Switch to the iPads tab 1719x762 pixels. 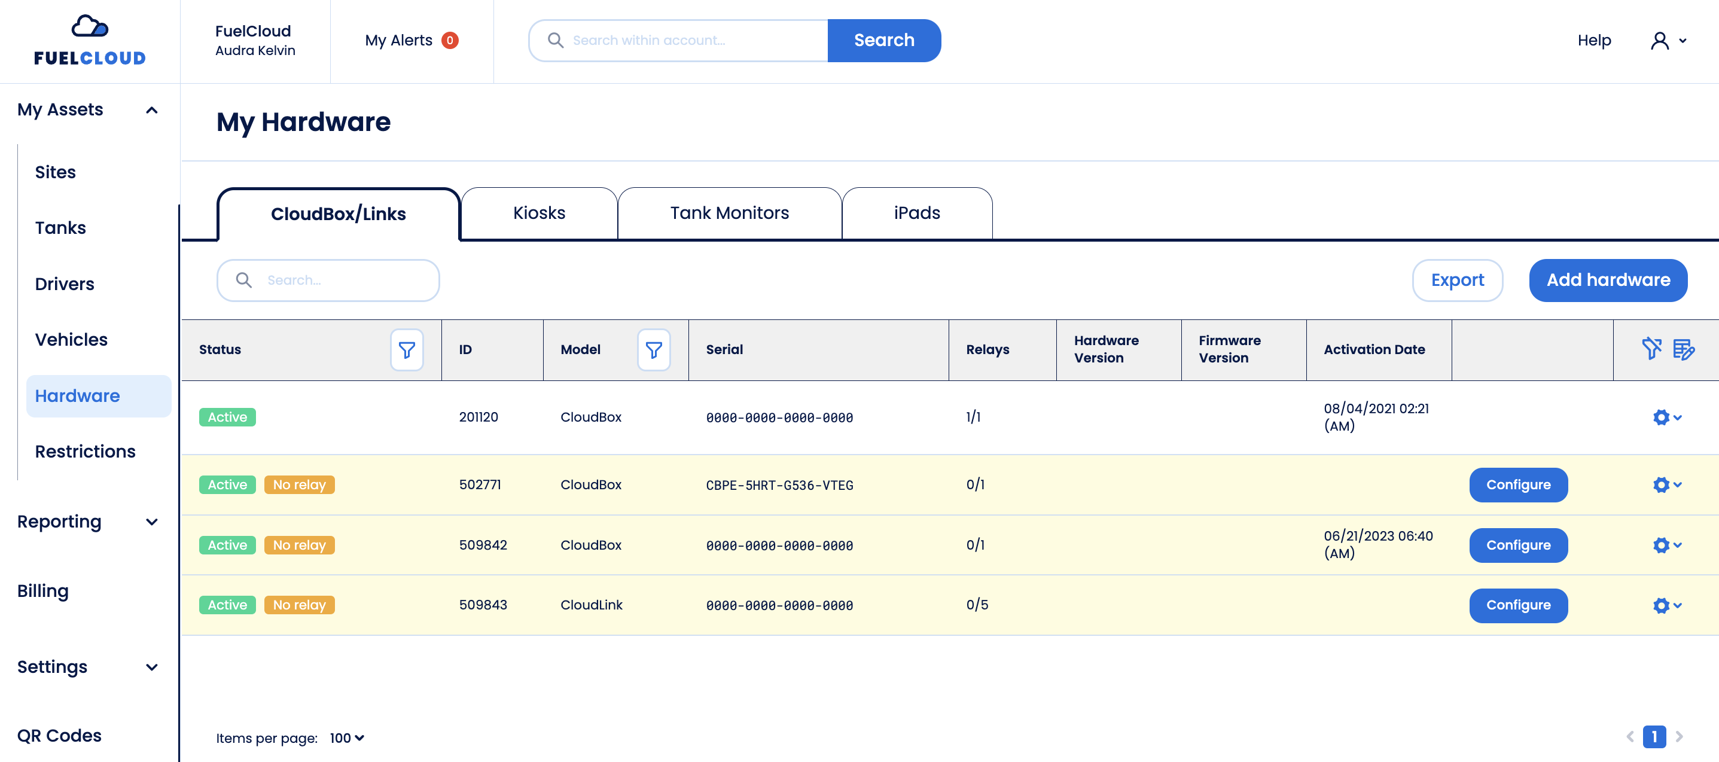coord(917,213)
